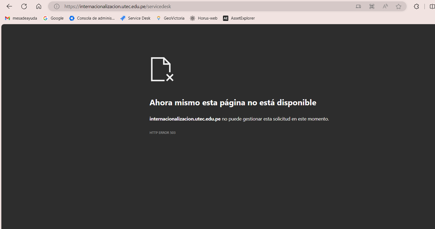Click the bold text "internacionalizacion.utec.edu.pe"
This screenshot has height=229, width=435.
pos(185,119)
